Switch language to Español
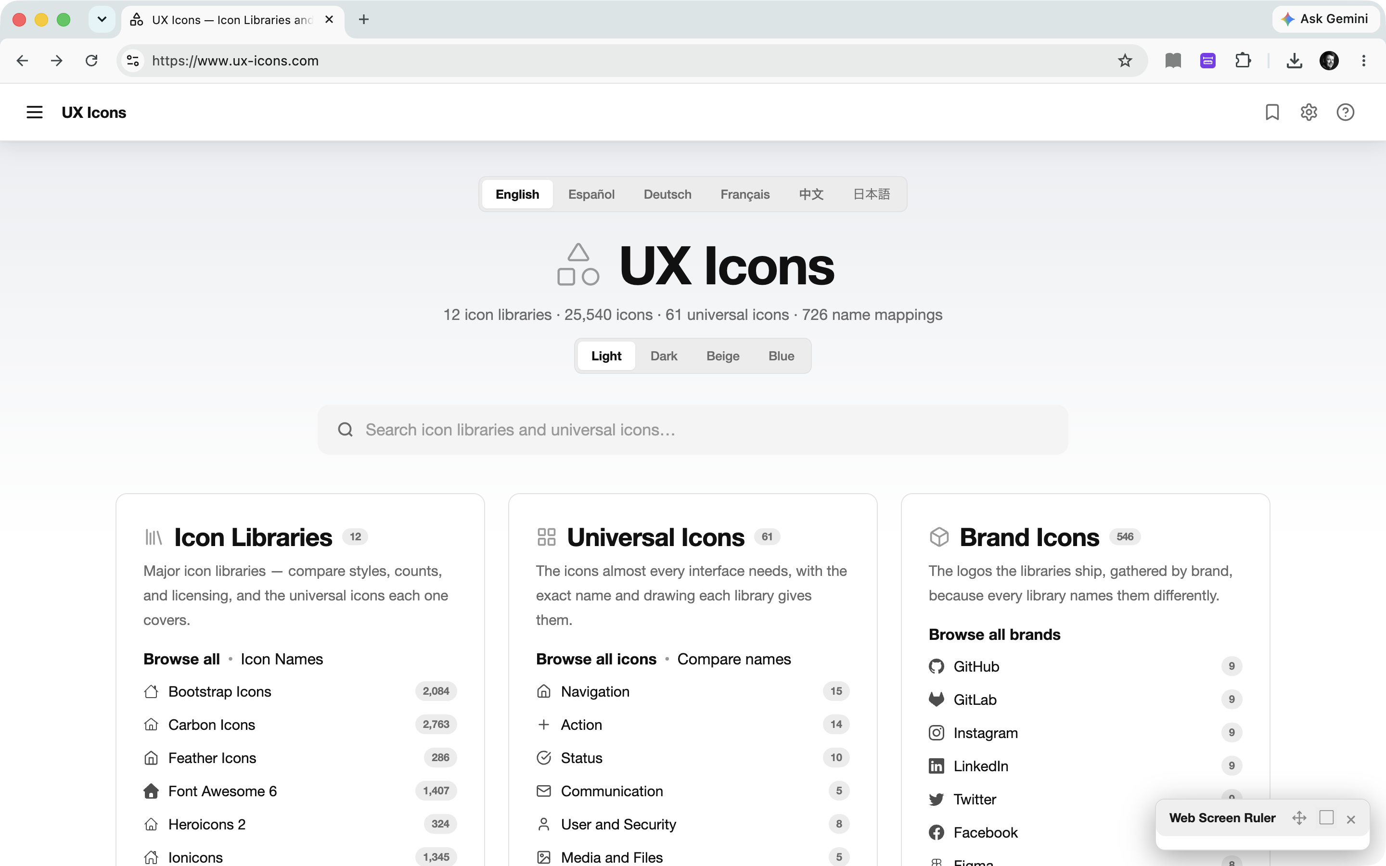The width and height of the screenshot is (1386, 866). click(591, 195)
